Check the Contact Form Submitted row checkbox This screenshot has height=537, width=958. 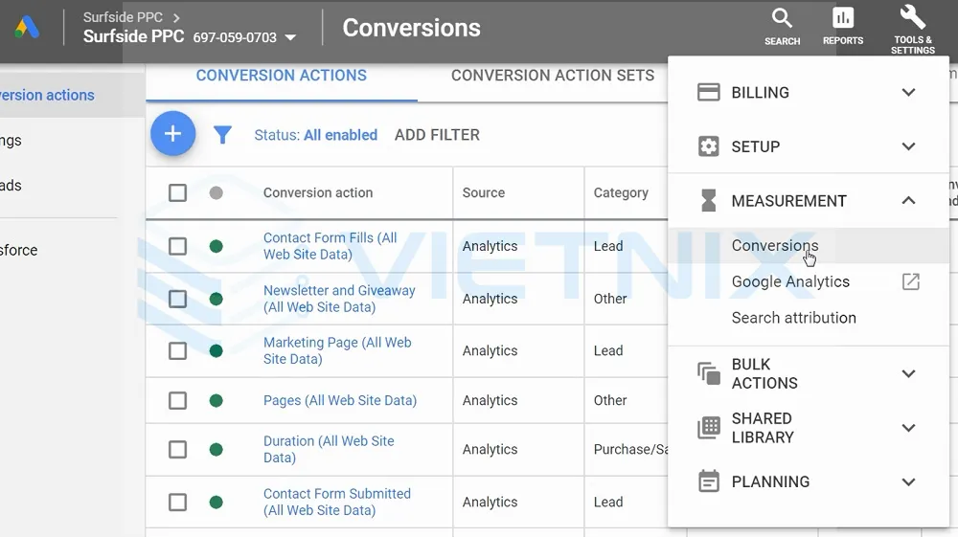pos(178,503)
